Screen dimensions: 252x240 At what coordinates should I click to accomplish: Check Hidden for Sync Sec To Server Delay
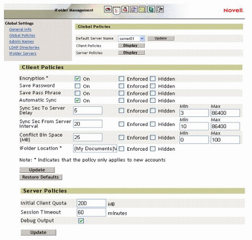coord(153,111)
